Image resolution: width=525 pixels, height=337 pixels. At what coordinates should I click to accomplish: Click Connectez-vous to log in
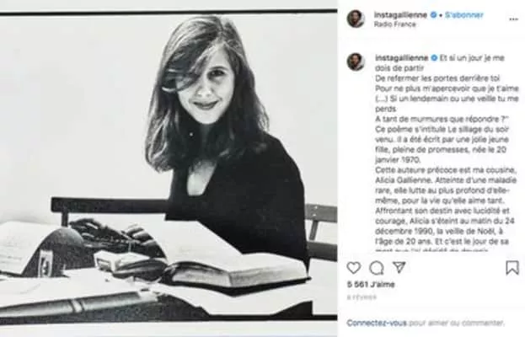coord(377,323)
